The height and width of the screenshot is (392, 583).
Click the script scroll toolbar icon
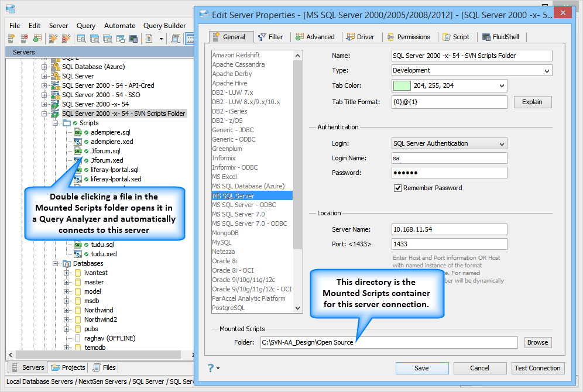click(x=176, y=38)
